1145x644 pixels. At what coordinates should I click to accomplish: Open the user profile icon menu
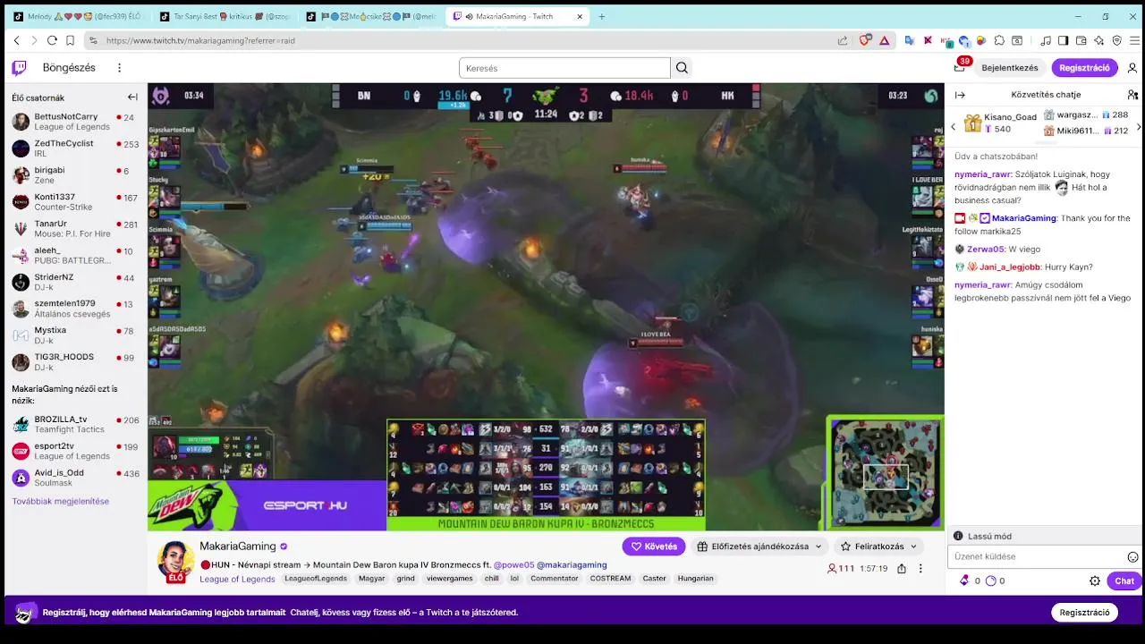coord(1132,68)
